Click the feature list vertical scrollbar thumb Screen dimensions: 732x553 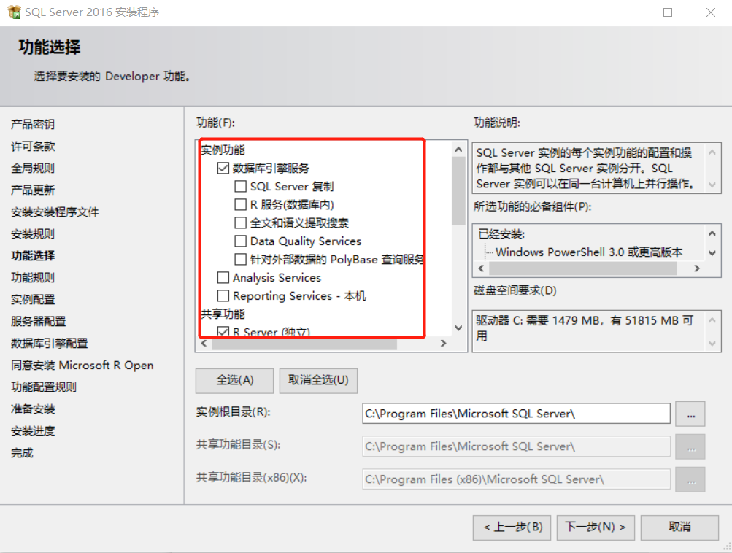point(458,191)
